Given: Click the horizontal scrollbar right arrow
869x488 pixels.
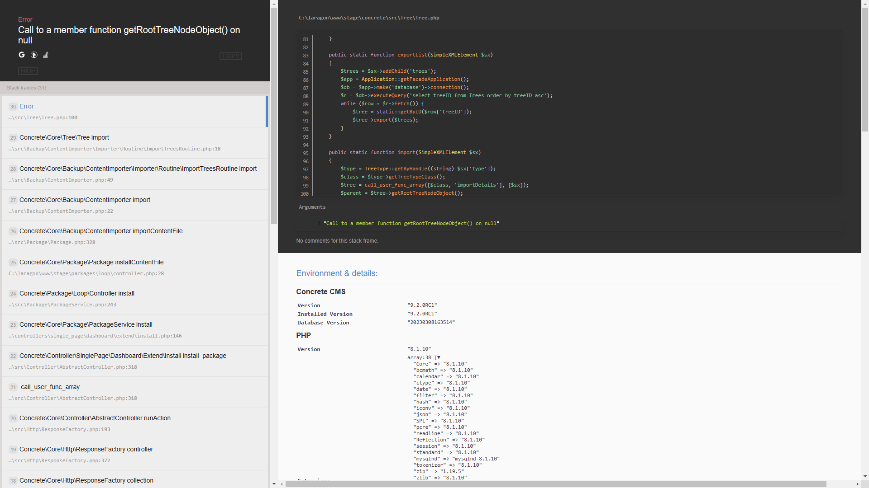Looking at the screenshot, I should (857, 484).
